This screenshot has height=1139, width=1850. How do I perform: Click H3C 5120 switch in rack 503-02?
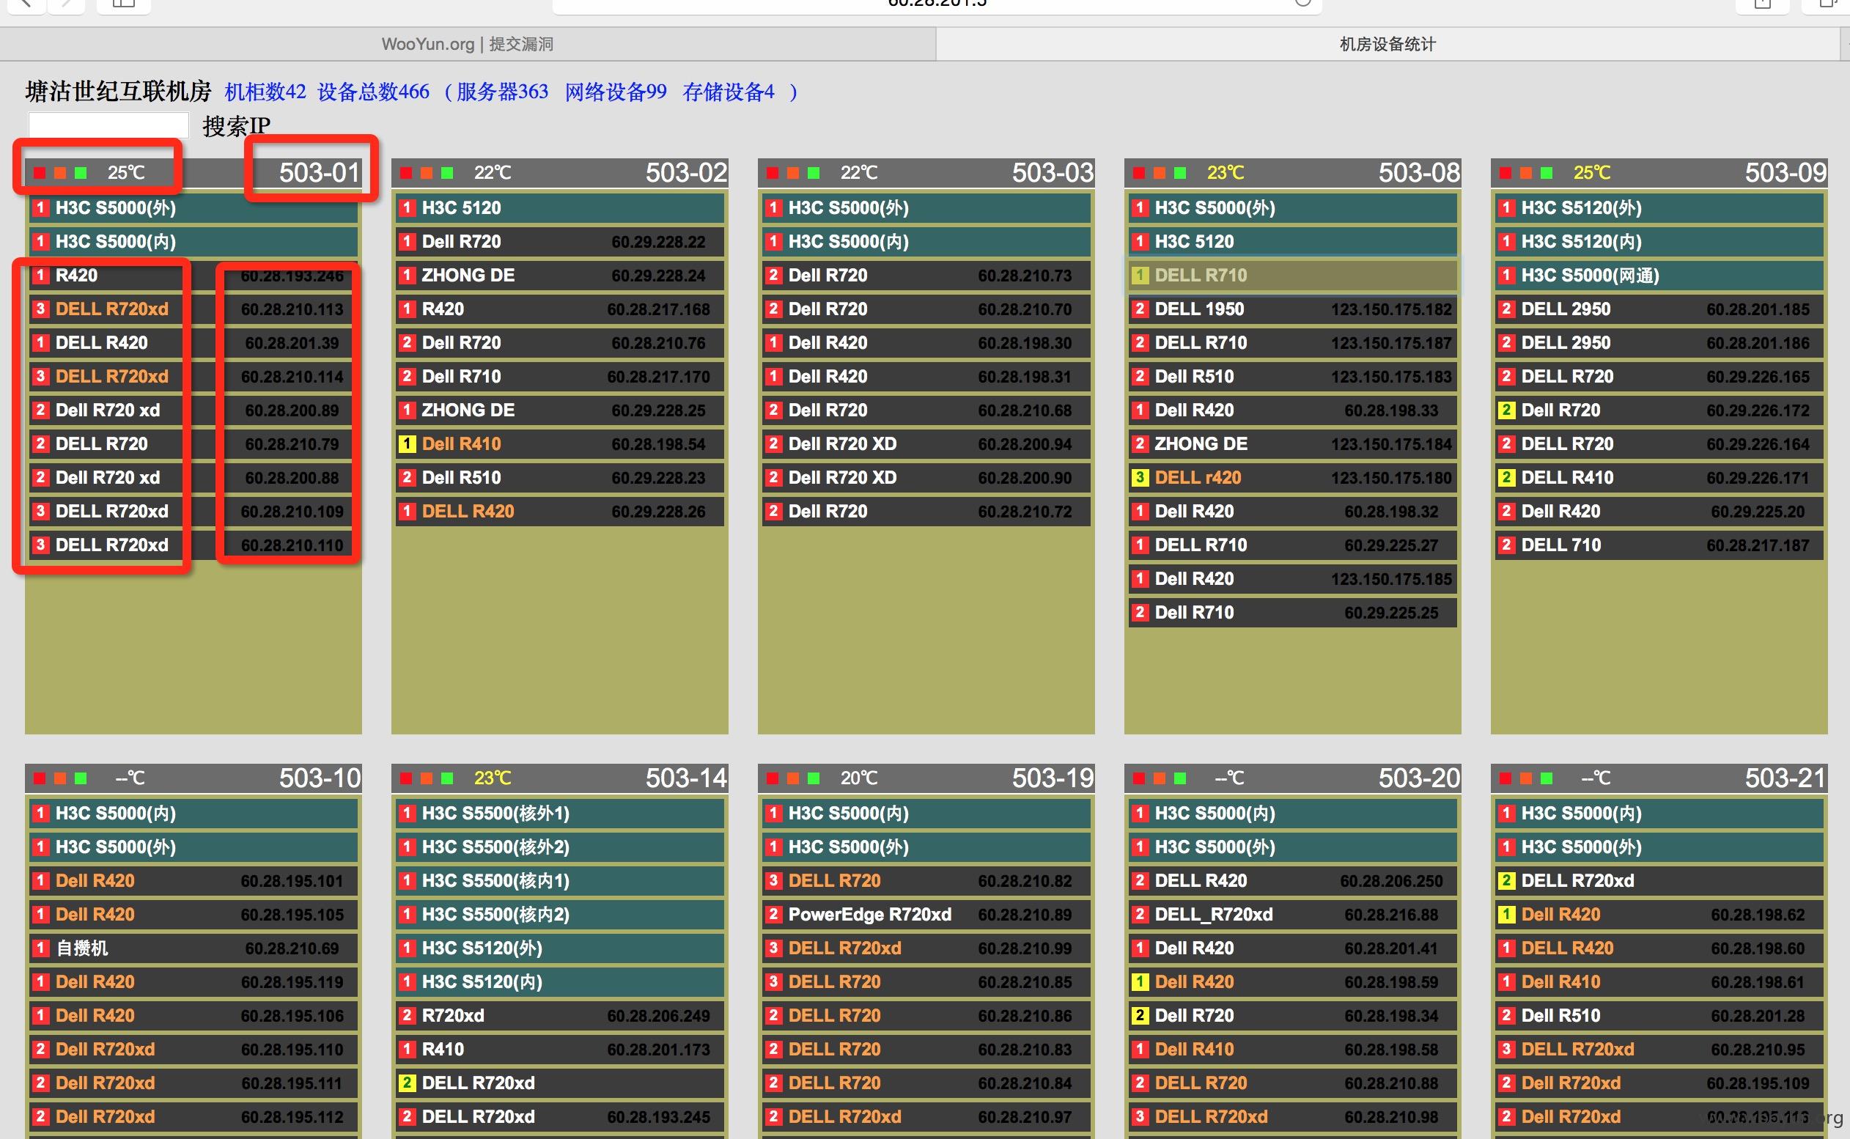(x=560, y=208)
